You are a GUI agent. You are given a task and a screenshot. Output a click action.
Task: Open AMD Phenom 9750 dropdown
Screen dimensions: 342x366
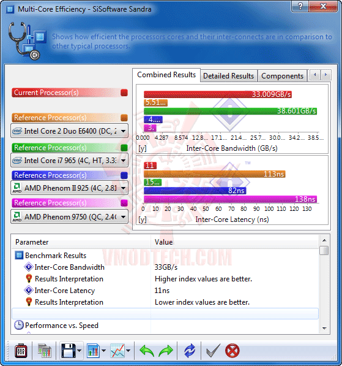point(69,217)
